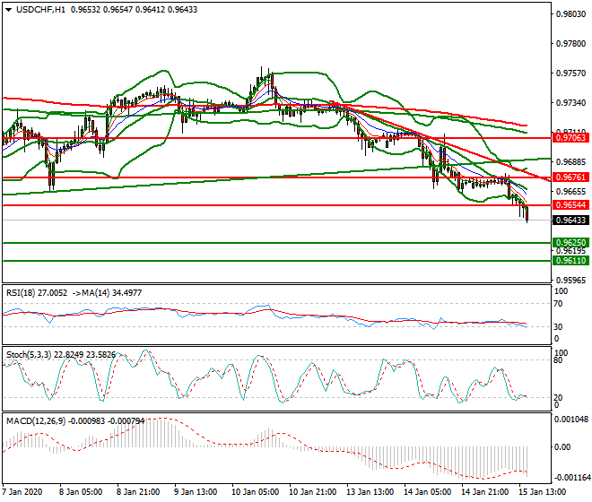Click the green 0.96250 support level label
This screenshot has height=502, width=592.
click(570, 242)
